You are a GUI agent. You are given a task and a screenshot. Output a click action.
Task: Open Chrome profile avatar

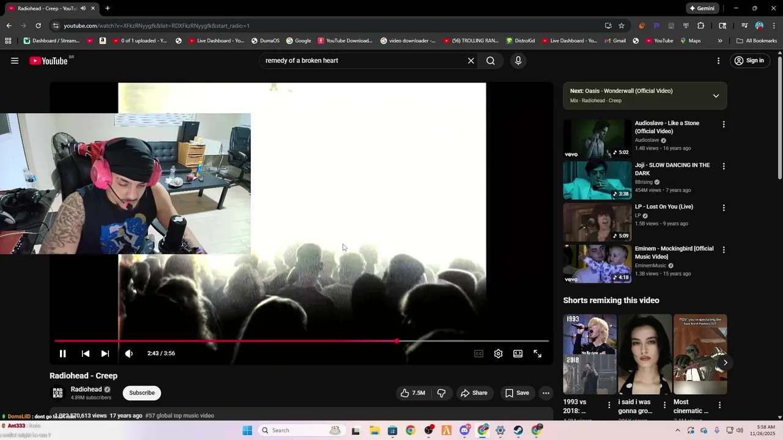(759, 26)
